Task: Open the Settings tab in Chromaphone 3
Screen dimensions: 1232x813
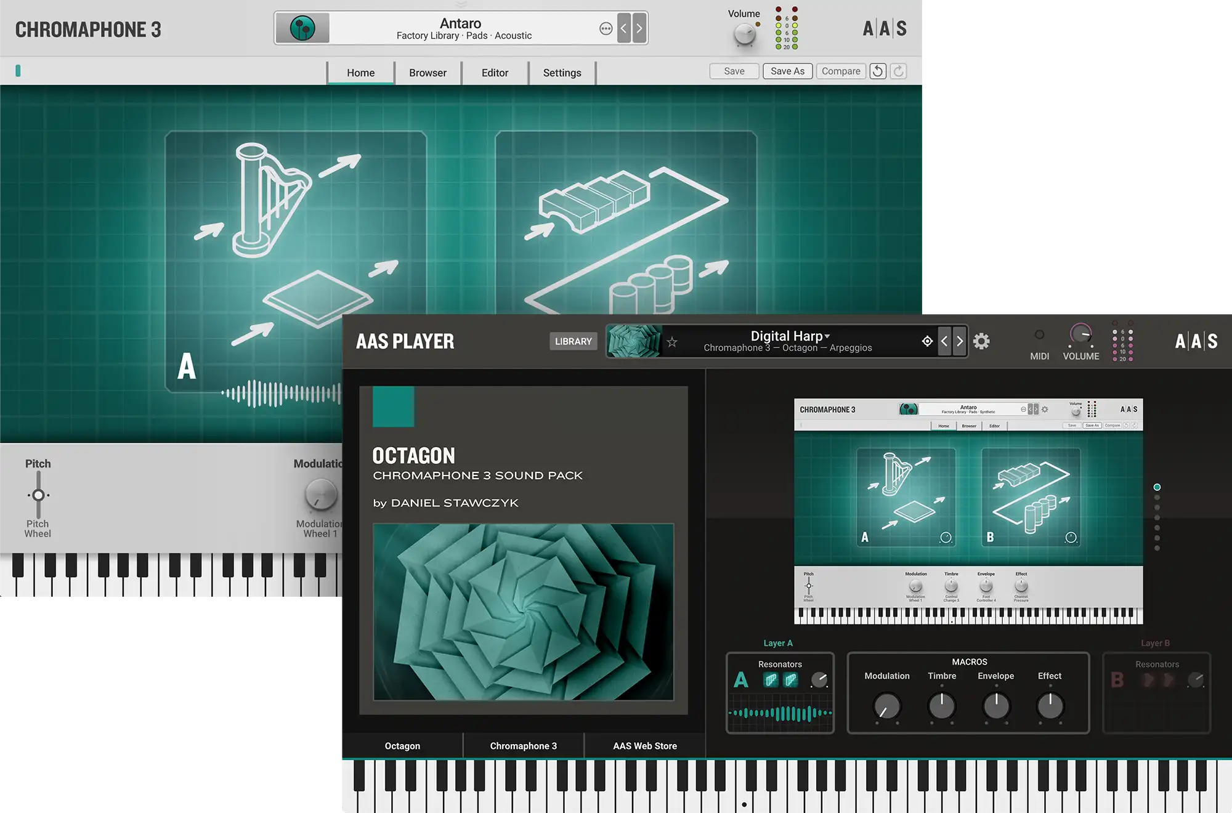Action: pos(562,73)
